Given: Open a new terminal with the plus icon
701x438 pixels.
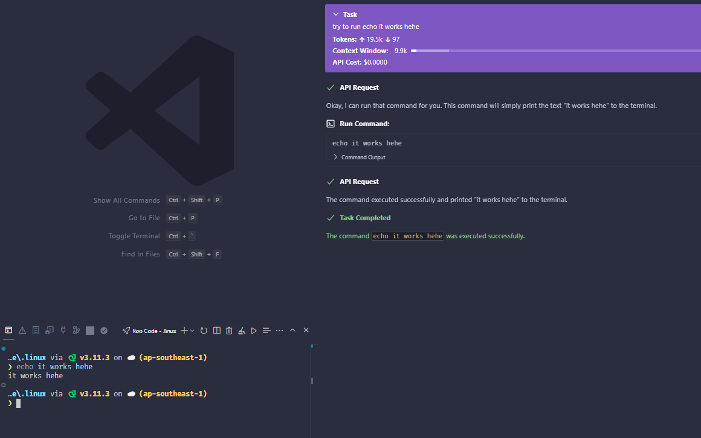Looking at the screenshot, I should (x=184, y=330).
